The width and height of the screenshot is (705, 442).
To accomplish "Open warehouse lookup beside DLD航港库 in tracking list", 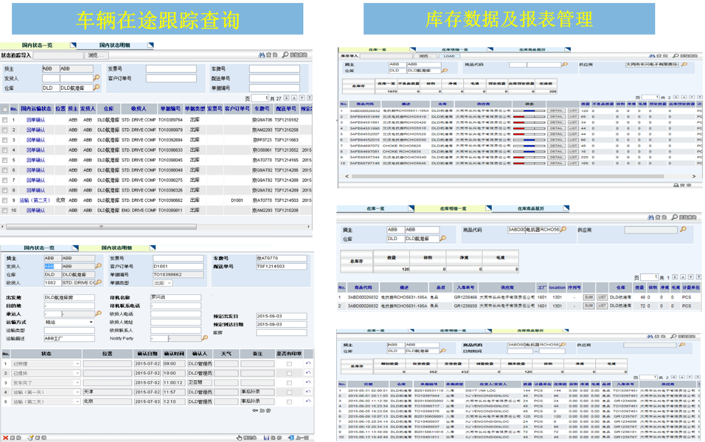I will pos(97,88).
